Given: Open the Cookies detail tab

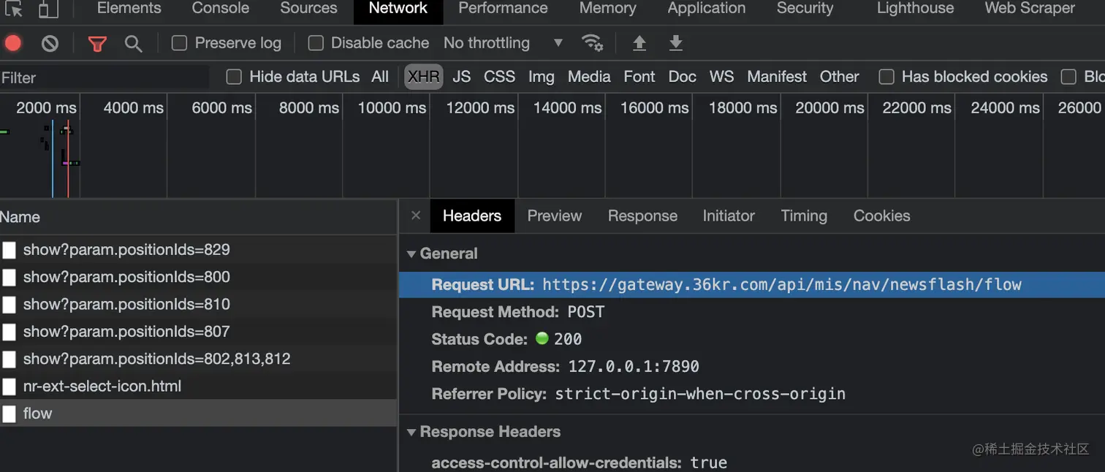Looking at the screenshot, I should click(881, 216).
